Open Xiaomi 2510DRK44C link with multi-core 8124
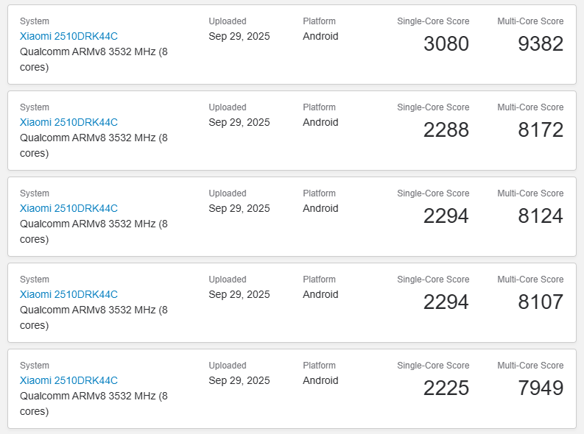 click(68, 208)
